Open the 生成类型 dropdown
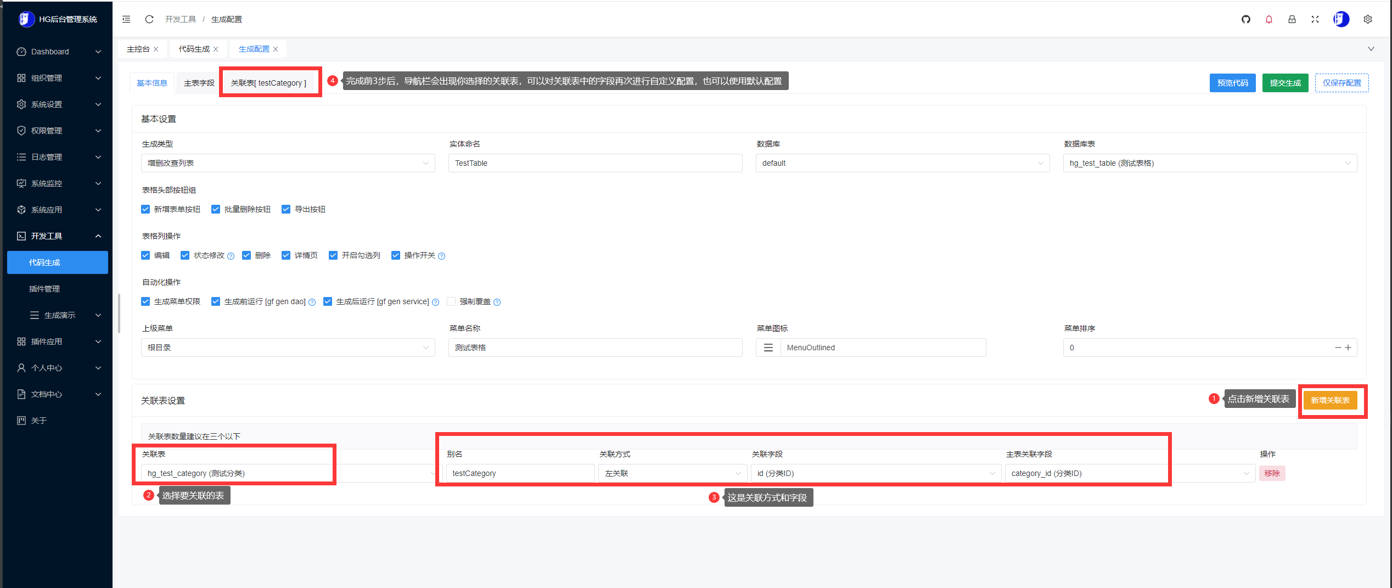 [x=288, y=163]
